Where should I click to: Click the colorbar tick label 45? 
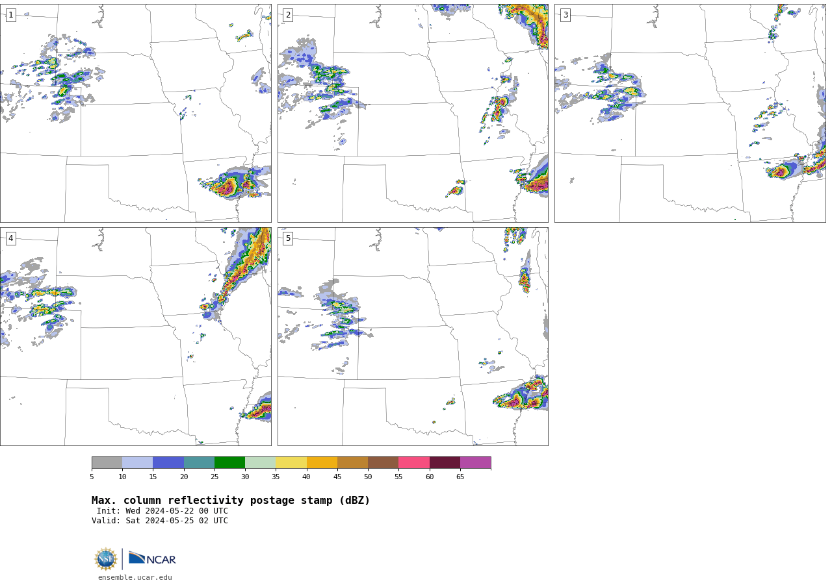pyautogui.click(x=337, y=477)
